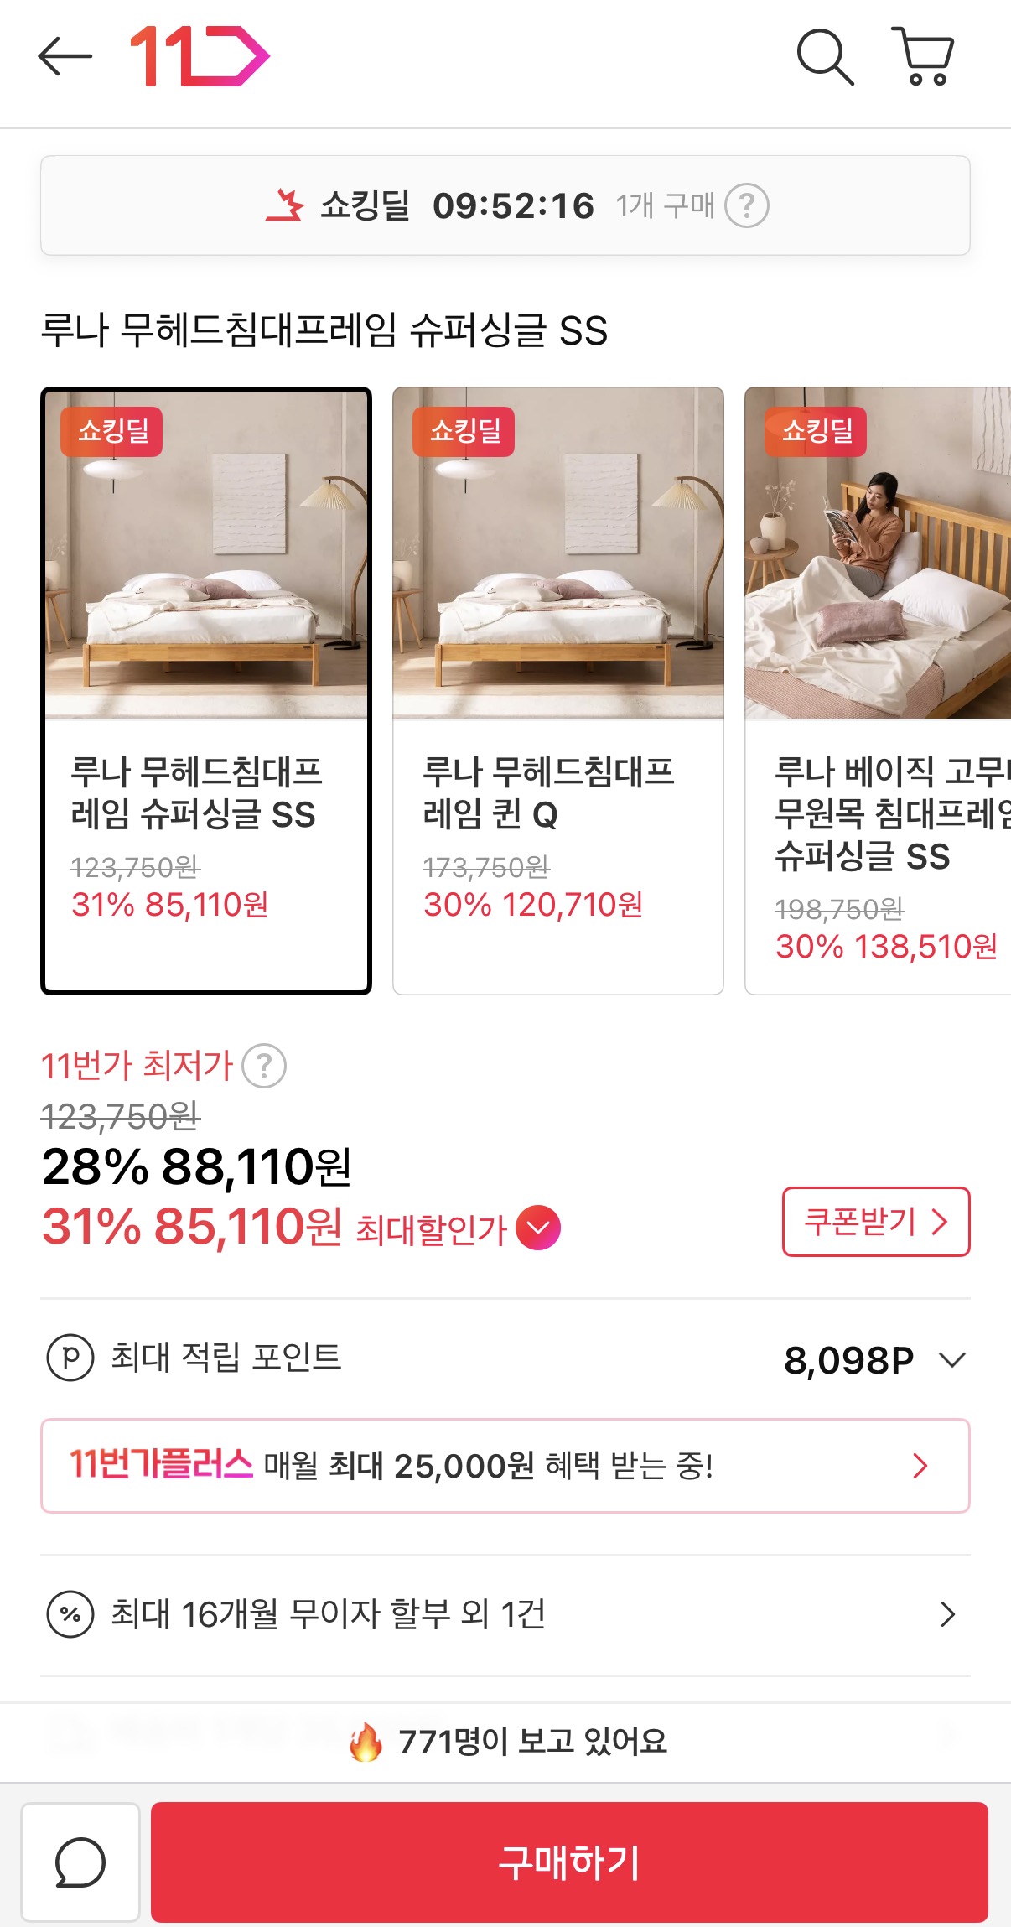
Task: Open the 11번가플러스 benefits banner
Action: coord(505,1466)
